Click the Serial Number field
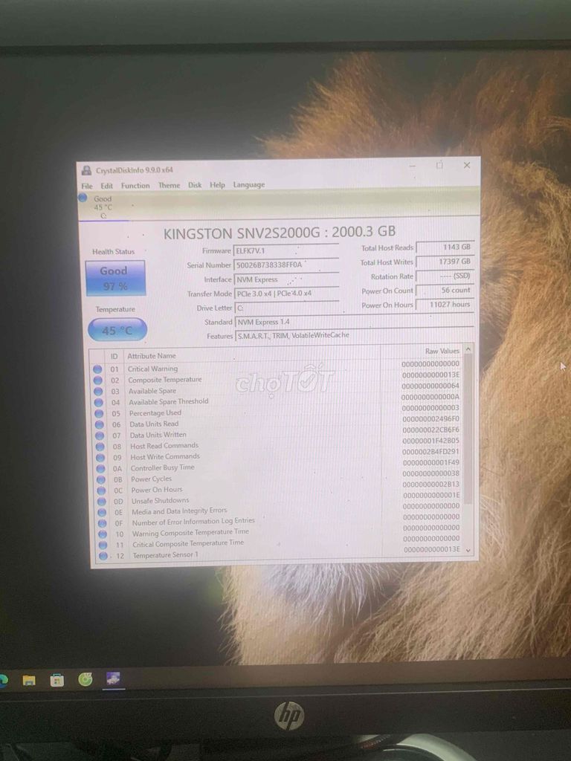This screenshot has width=571, height=761. click(x=286, y=265)
